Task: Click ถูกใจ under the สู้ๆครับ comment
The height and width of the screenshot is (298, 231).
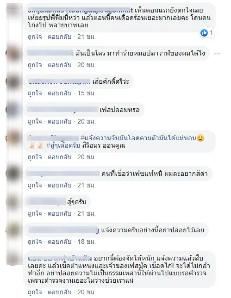Action: pos(35,214)
